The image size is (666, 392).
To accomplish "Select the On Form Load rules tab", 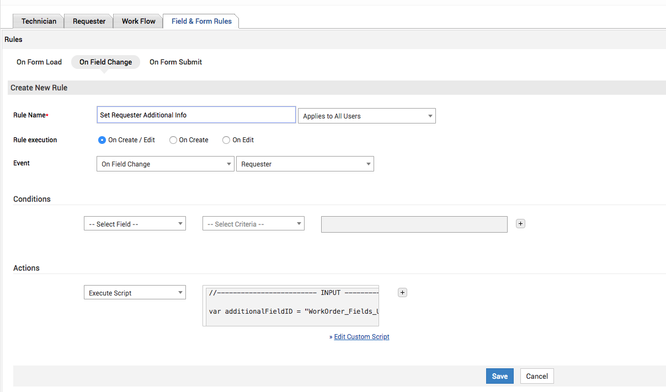I will point(39,62).
